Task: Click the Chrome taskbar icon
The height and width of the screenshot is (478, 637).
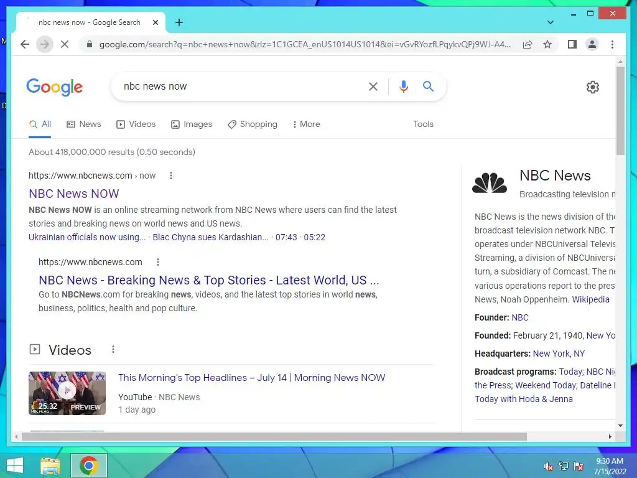Action: click(x=88, y=466)
